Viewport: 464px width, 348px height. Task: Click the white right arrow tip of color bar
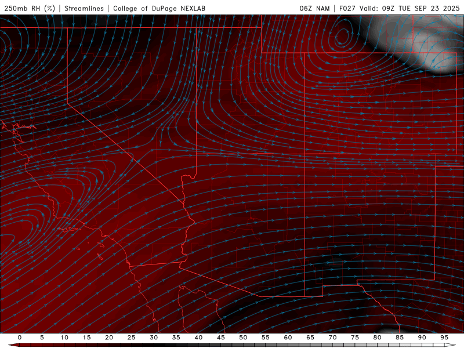tap(451, 345)
